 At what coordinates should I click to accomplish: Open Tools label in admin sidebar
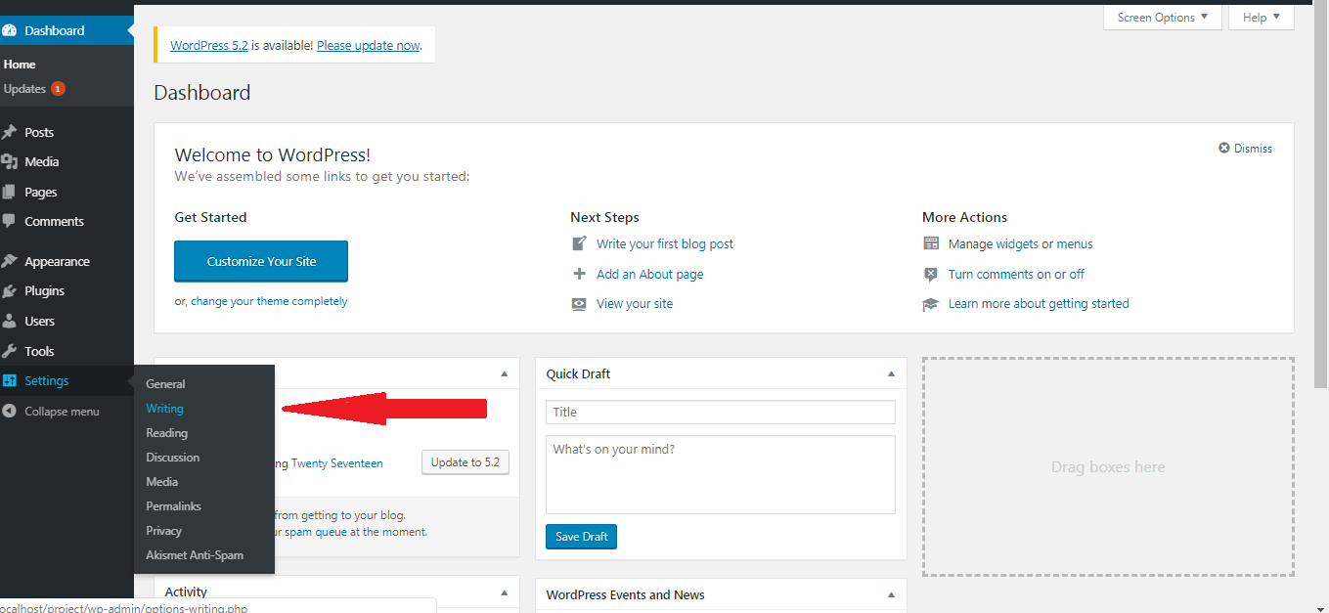coord(39,351)
